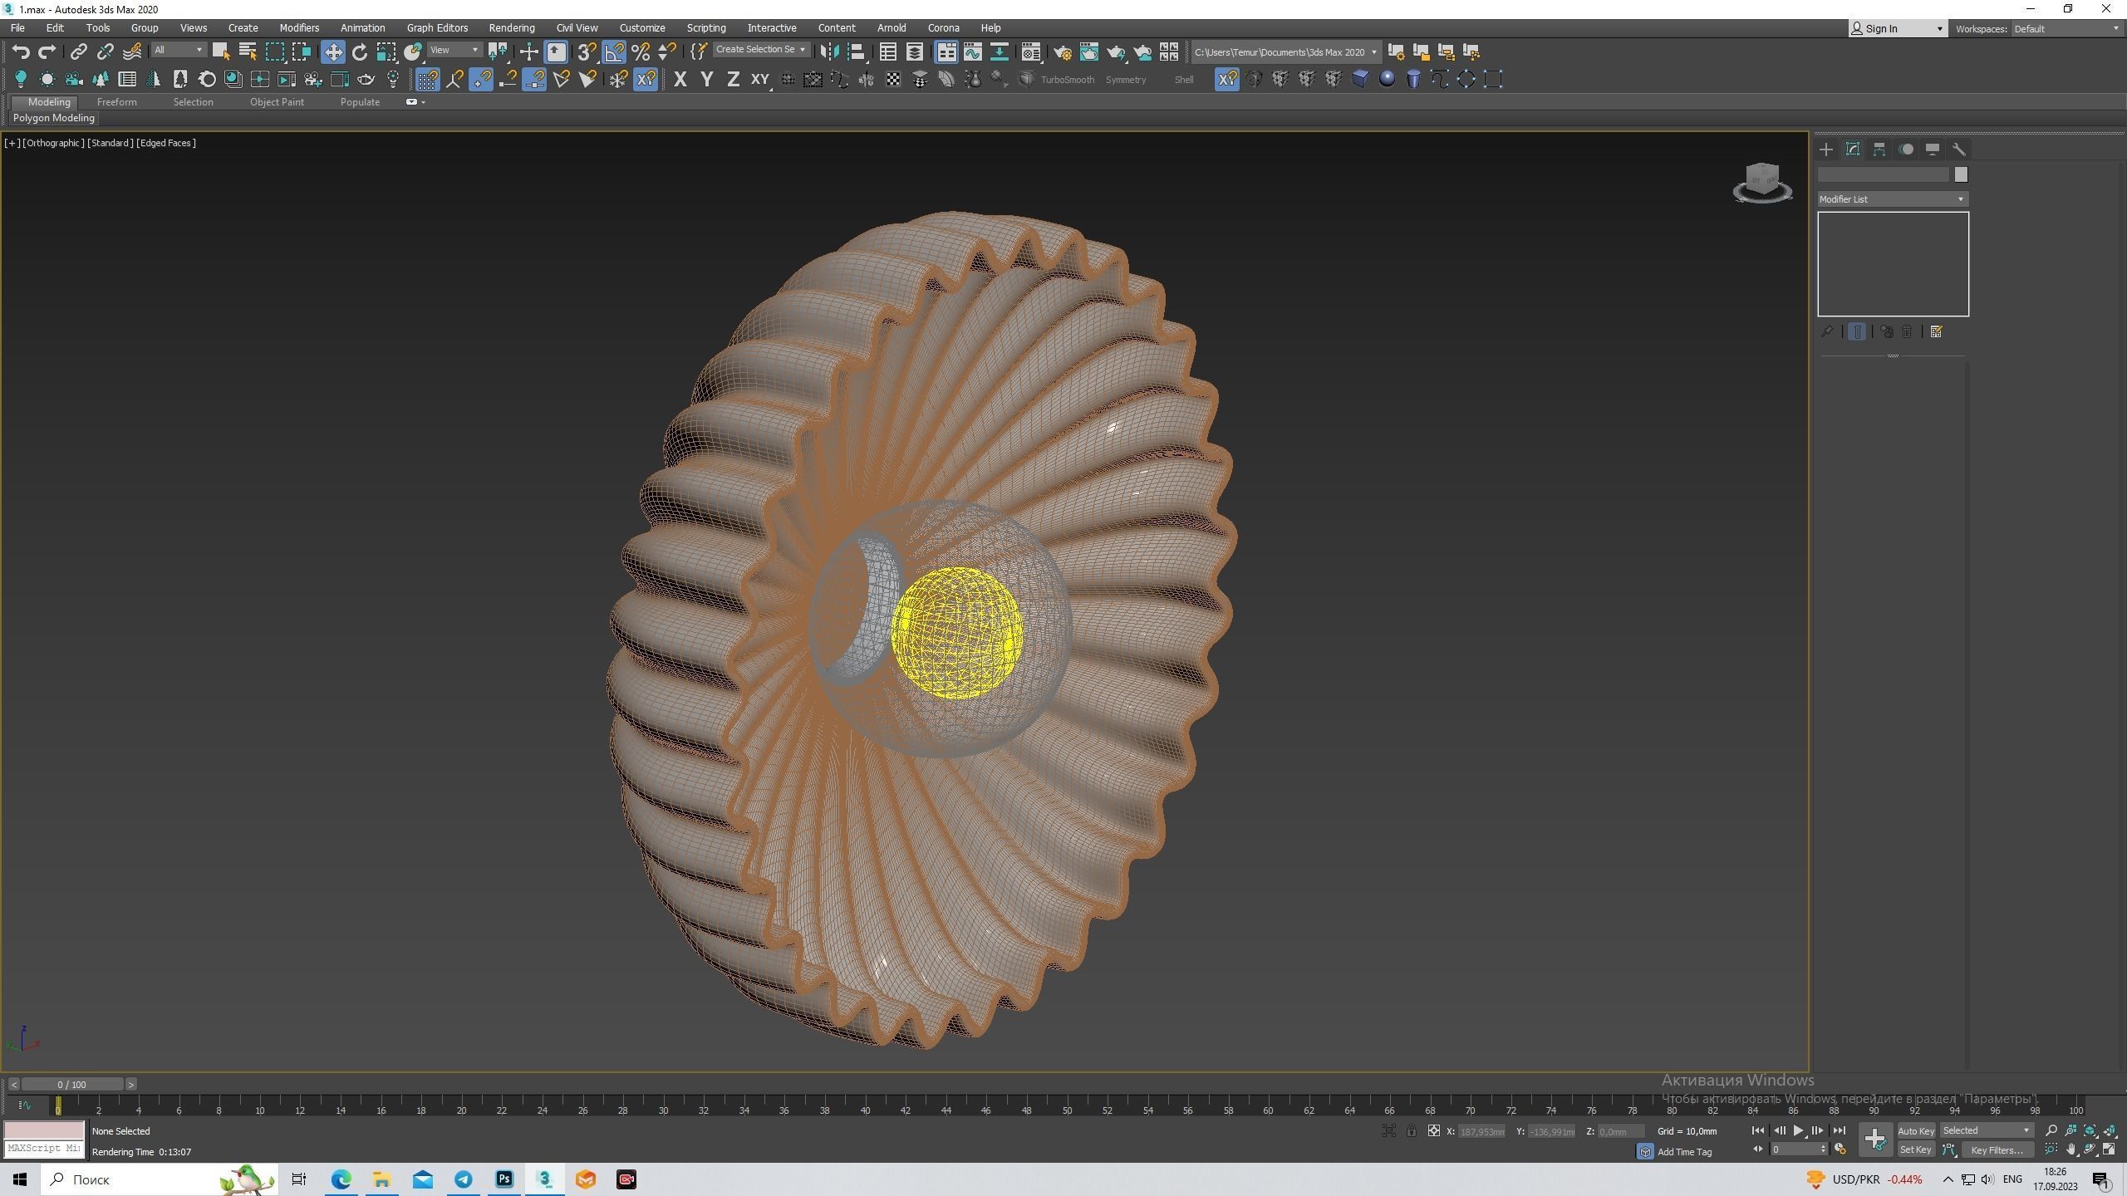Open the Rendering menu
This screenshot has height=1196, width=2127.
coord(512,28)
